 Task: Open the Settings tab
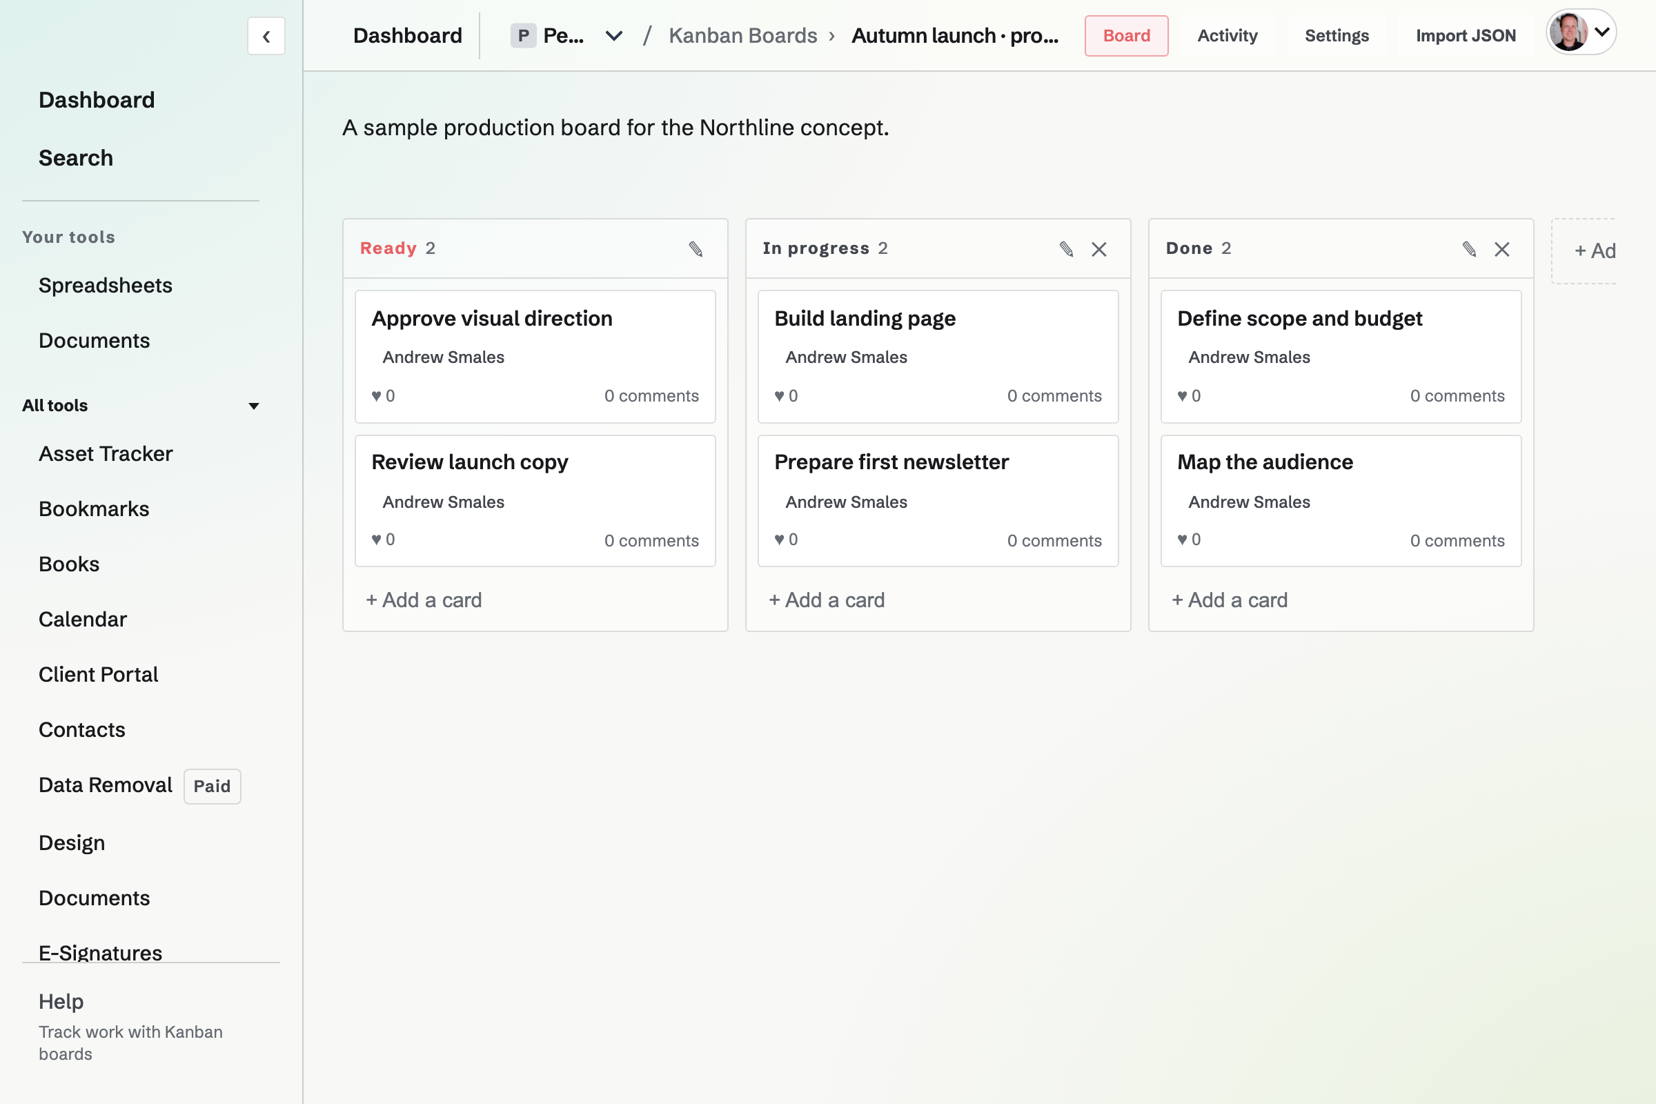[x=1337, y=36]
